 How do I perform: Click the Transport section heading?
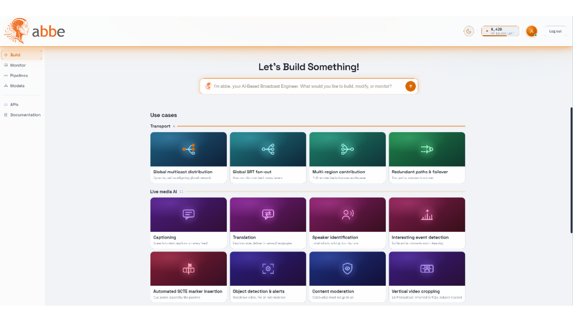160,126
